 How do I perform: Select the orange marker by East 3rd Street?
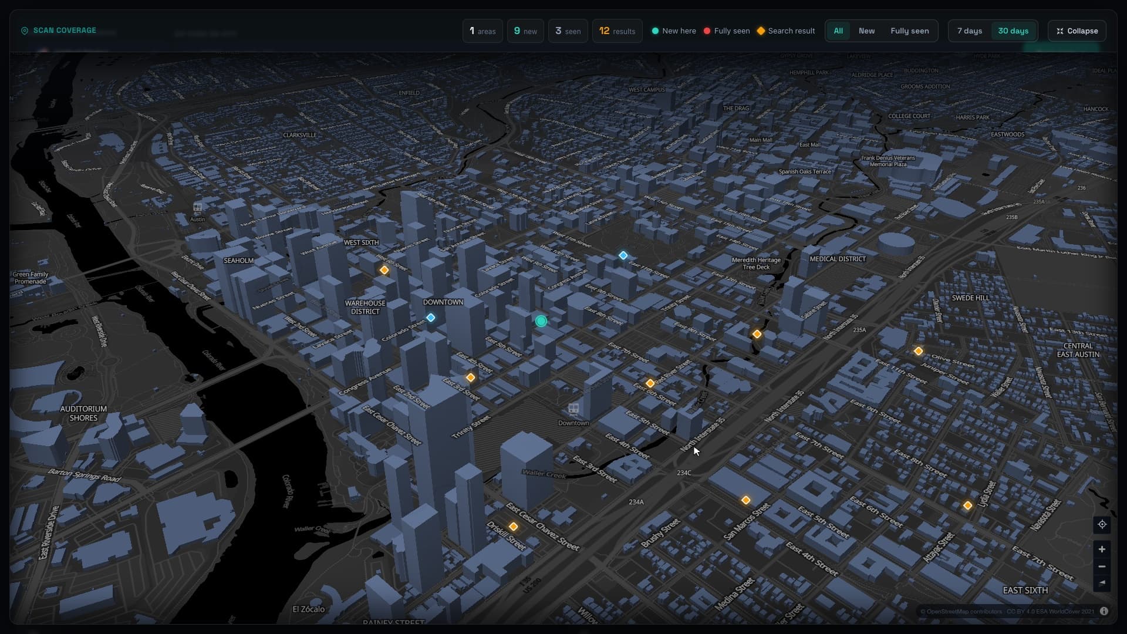pos(471,377)
